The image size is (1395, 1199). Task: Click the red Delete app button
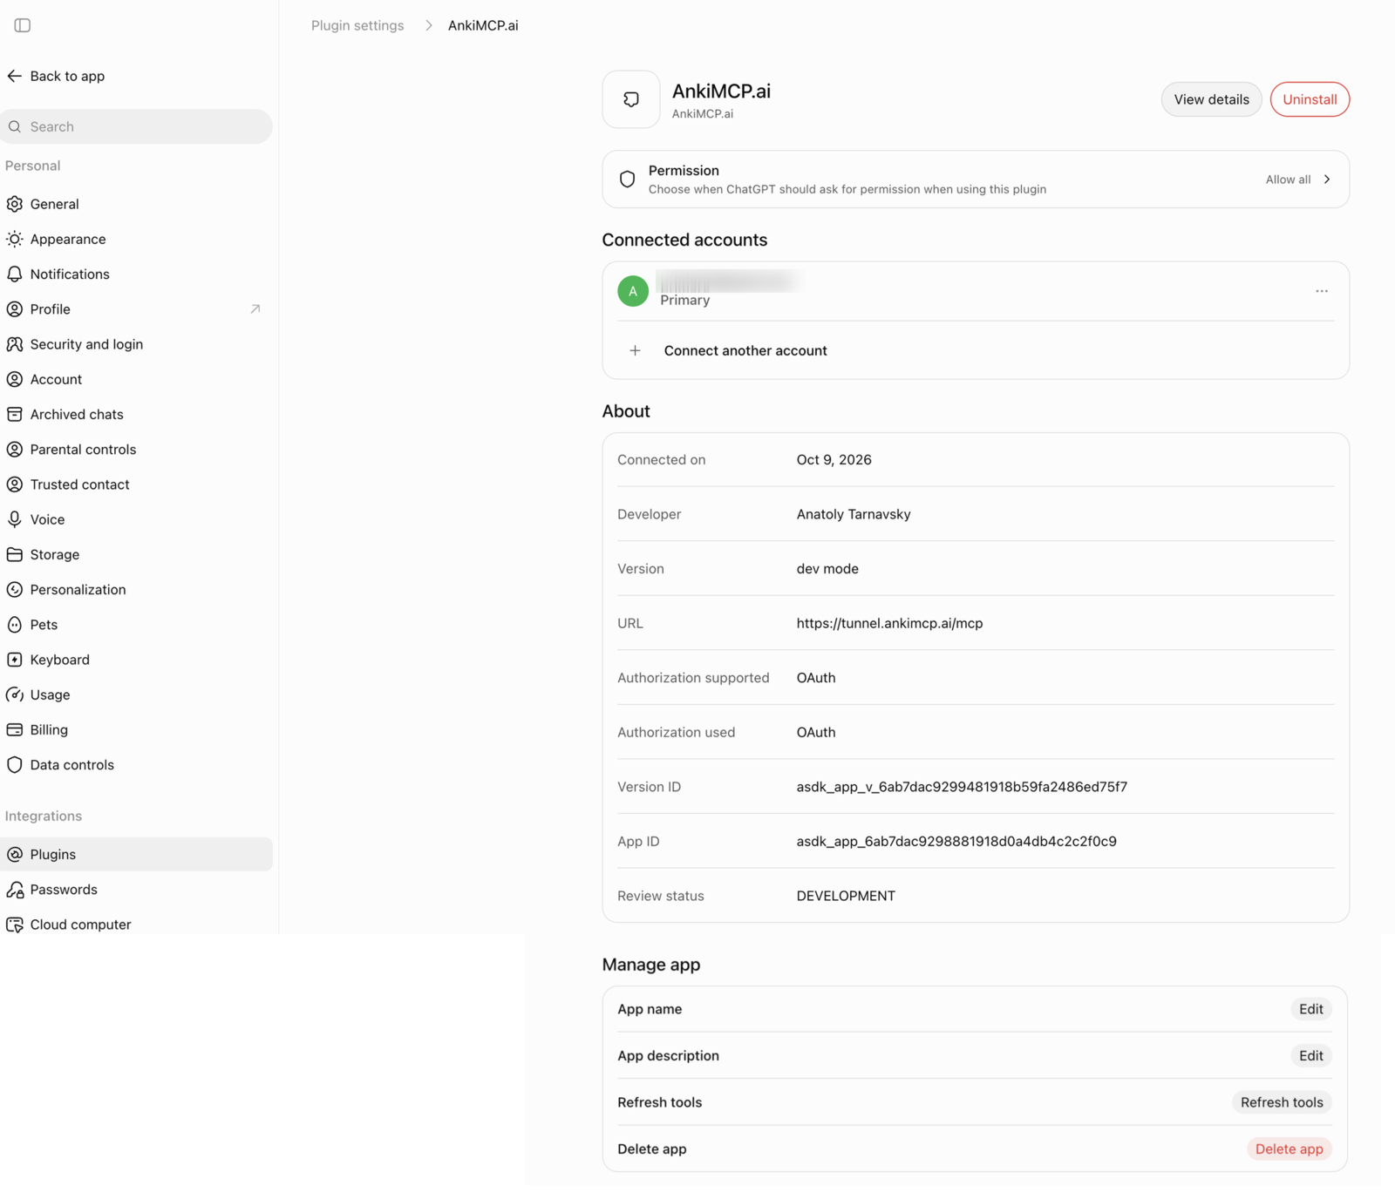click(x=1289, y=1148)
